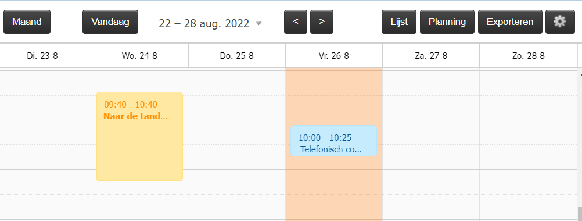
Task: Expand the date range dropdown arrow
Action: (x=258, y=23)
